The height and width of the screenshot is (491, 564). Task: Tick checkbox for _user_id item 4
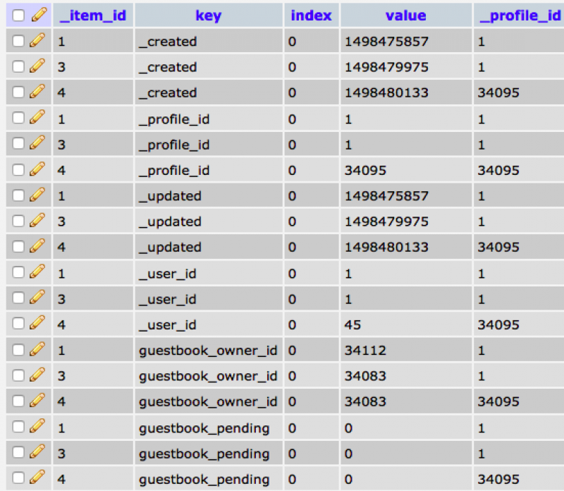pos(18,324)
